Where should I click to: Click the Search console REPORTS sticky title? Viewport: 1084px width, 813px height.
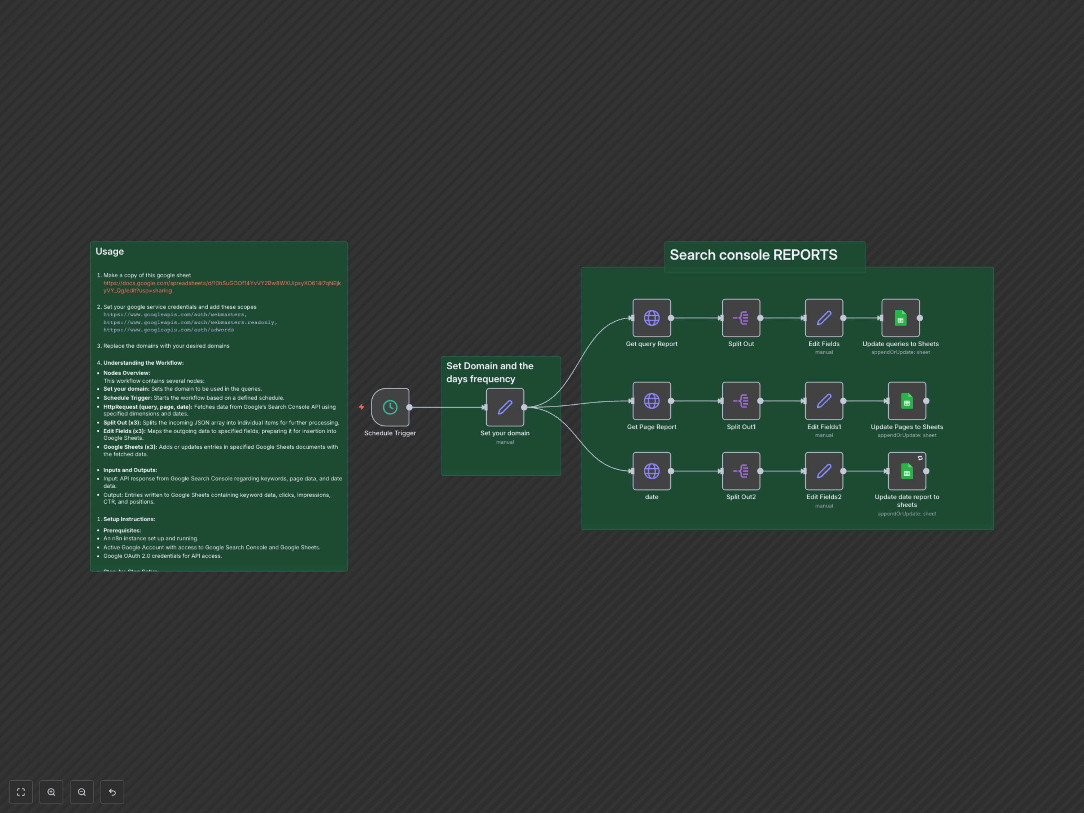tap(753, 255)
